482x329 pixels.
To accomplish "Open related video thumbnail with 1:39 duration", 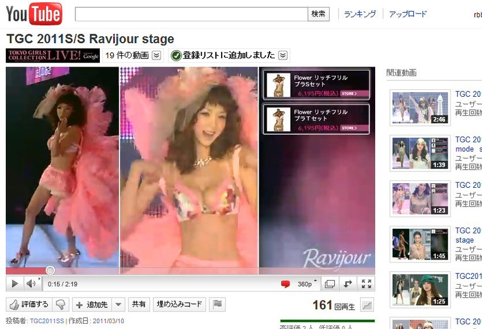I will 420,153.
